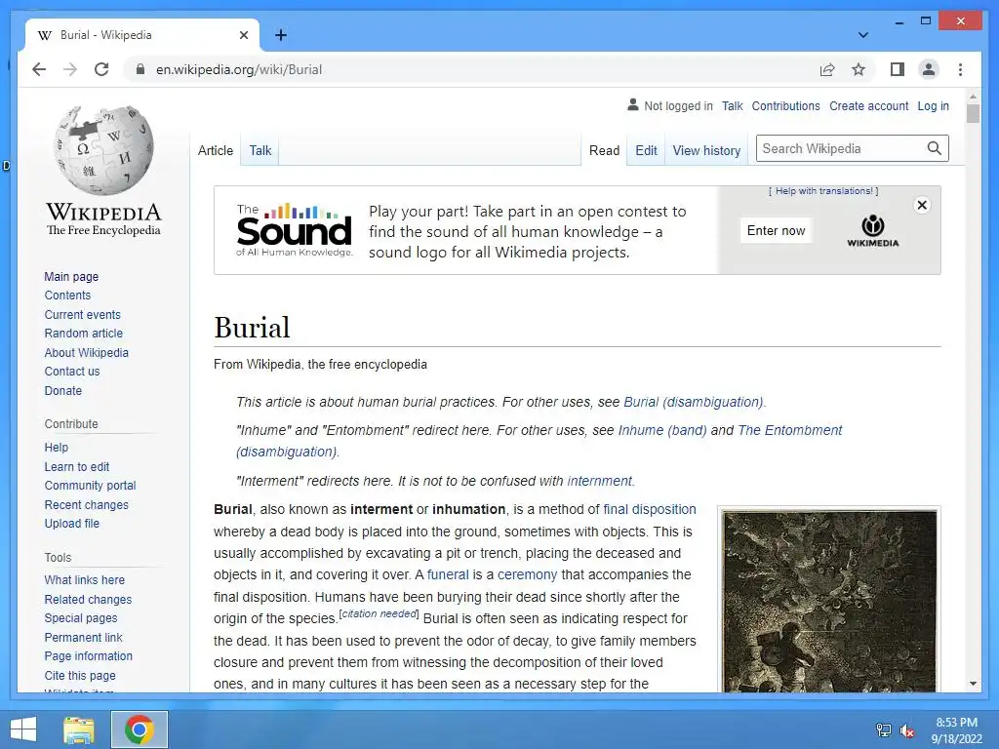Click the Wikimedia logo in banner
999x749 pixels.
873,230
